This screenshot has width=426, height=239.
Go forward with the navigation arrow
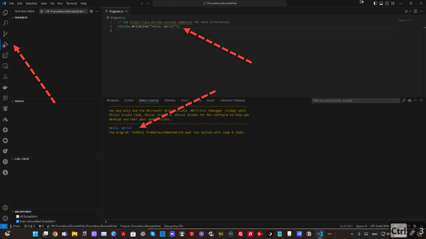148,3
